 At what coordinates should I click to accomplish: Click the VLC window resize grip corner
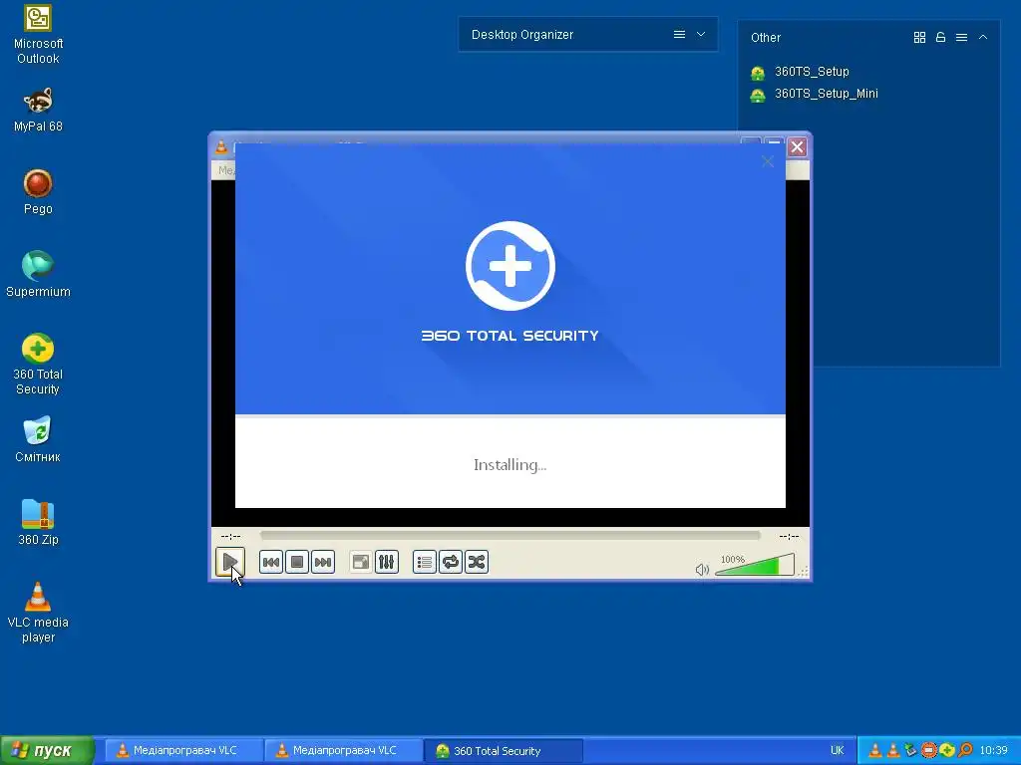pos(804,571)
